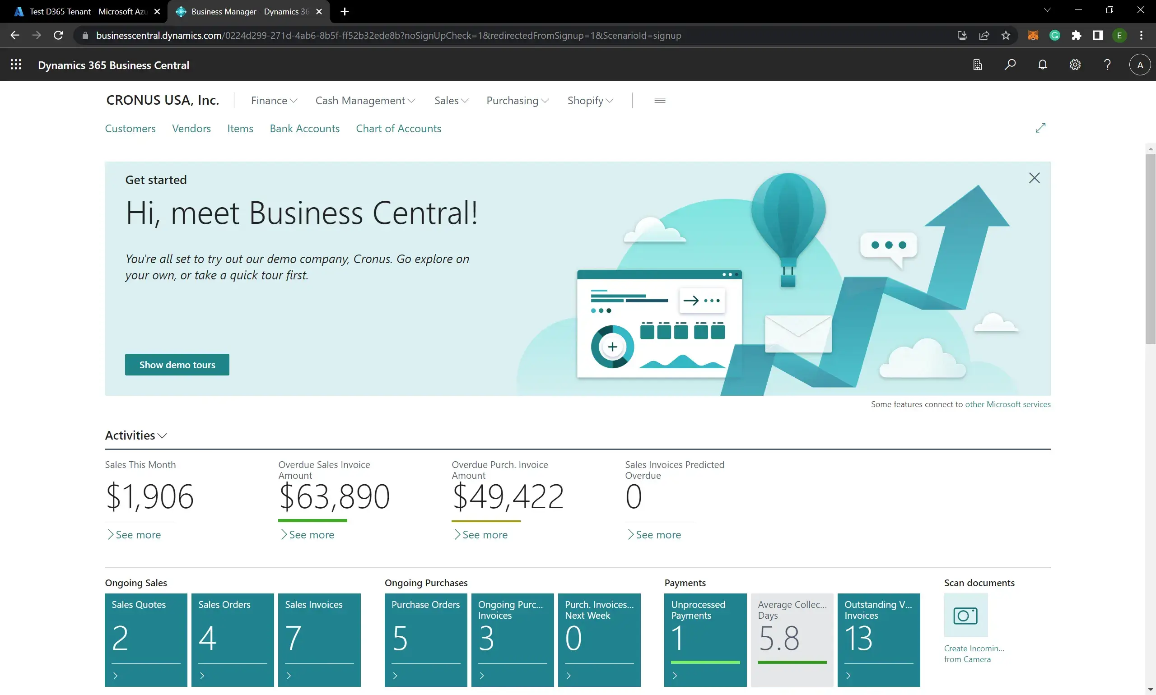Click the $1,906 sales this month value
This screenshot has width=1156, height=695.
(x=149, y=496)
